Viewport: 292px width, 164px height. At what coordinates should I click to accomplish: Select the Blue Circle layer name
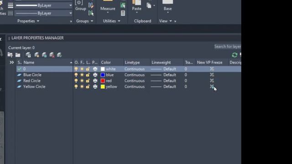pos(32,75)
